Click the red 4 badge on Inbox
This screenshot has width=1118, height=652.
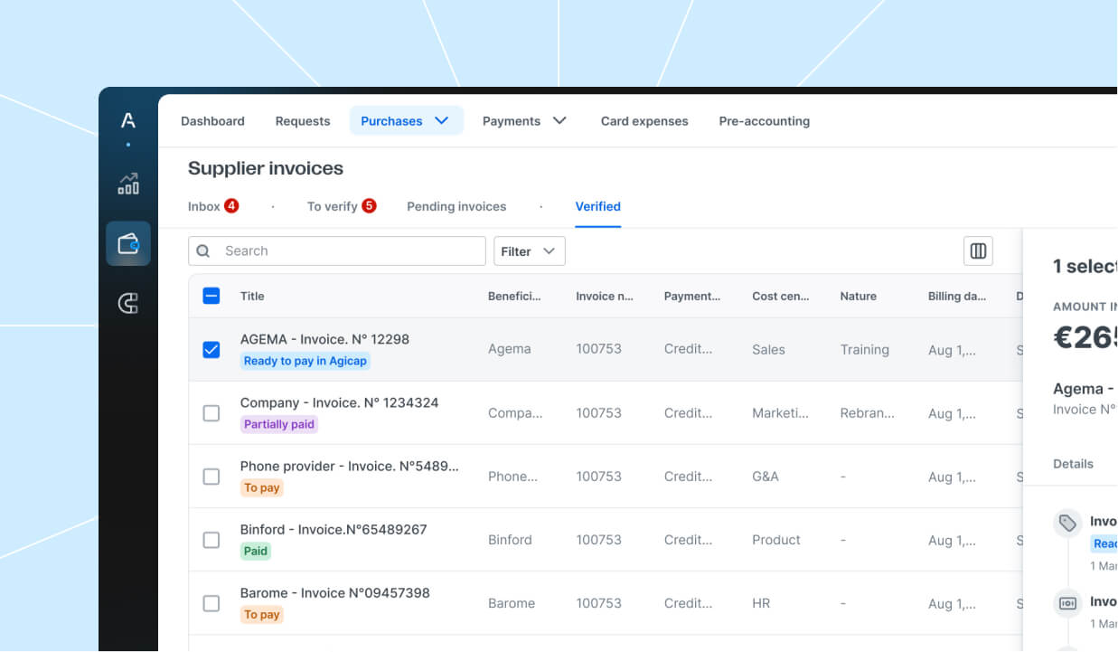tap(231, 205)
